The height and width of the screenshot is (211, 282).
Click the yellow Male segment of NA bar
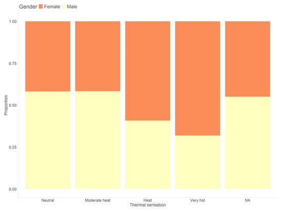pyautogui.click(x=248, y=143)
